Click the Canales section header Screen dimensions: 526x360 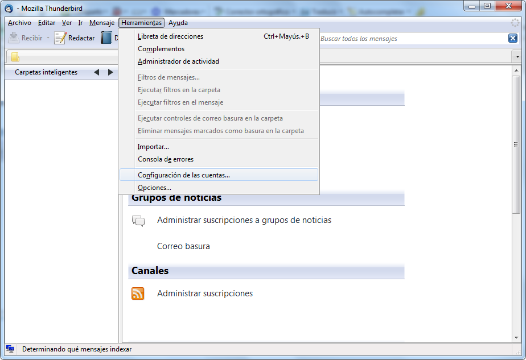(x=266, y=271)
